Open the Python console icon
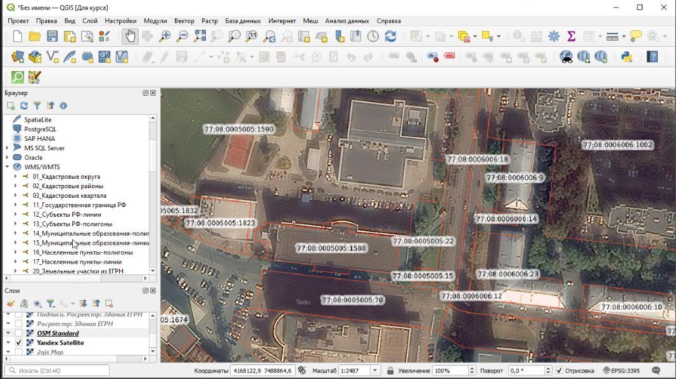Viewport: 676px width, 379px height. coord(627,57)
